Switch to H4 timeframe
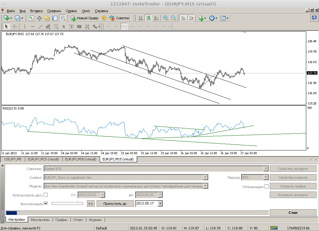Image resolution: width=319 pixels, height=231 pixels. click(x=148, y=26)
